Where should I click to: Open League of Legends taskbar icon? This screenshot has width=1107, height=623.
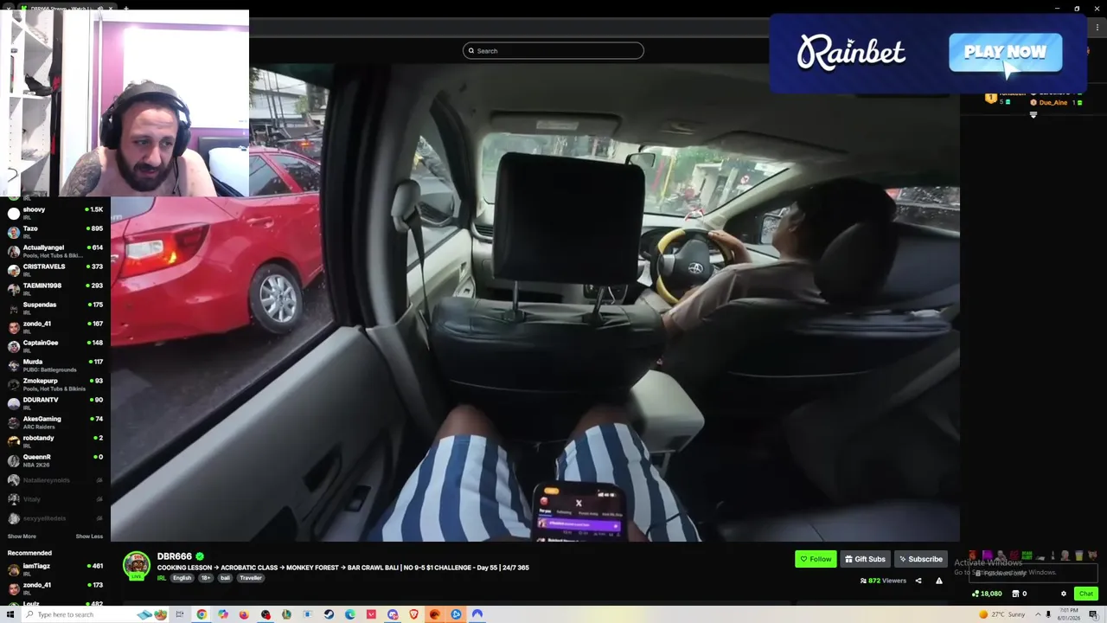[x=286, y=614]
